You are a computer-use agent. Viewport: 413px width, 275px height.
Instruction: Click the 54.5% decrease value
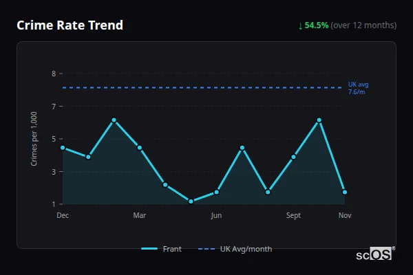click(317, 25)
